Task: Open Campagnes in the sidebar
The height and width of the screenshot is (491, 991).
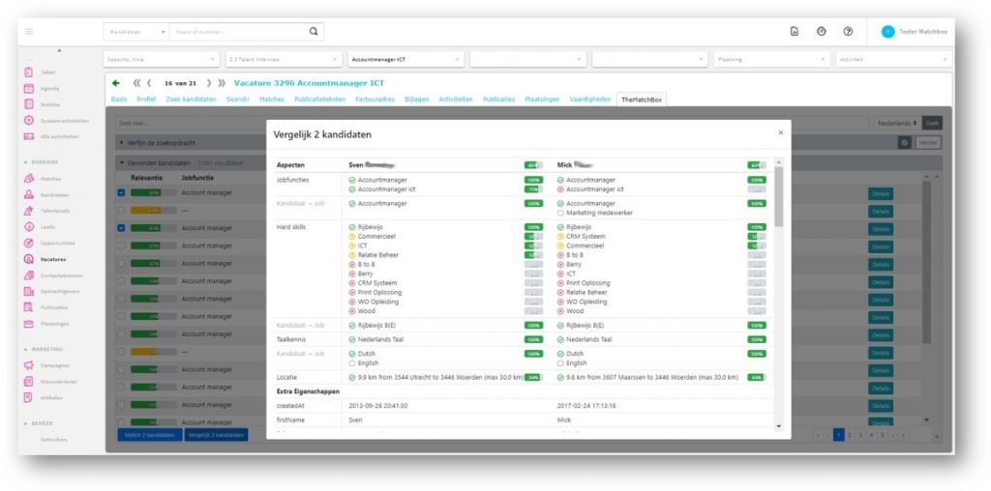Action: point(54,366)
